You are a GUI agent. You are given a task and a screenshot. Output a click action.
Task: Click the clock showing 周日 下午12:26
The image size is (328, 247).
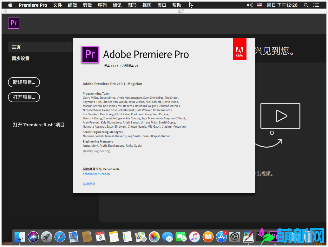coord(282,5)
